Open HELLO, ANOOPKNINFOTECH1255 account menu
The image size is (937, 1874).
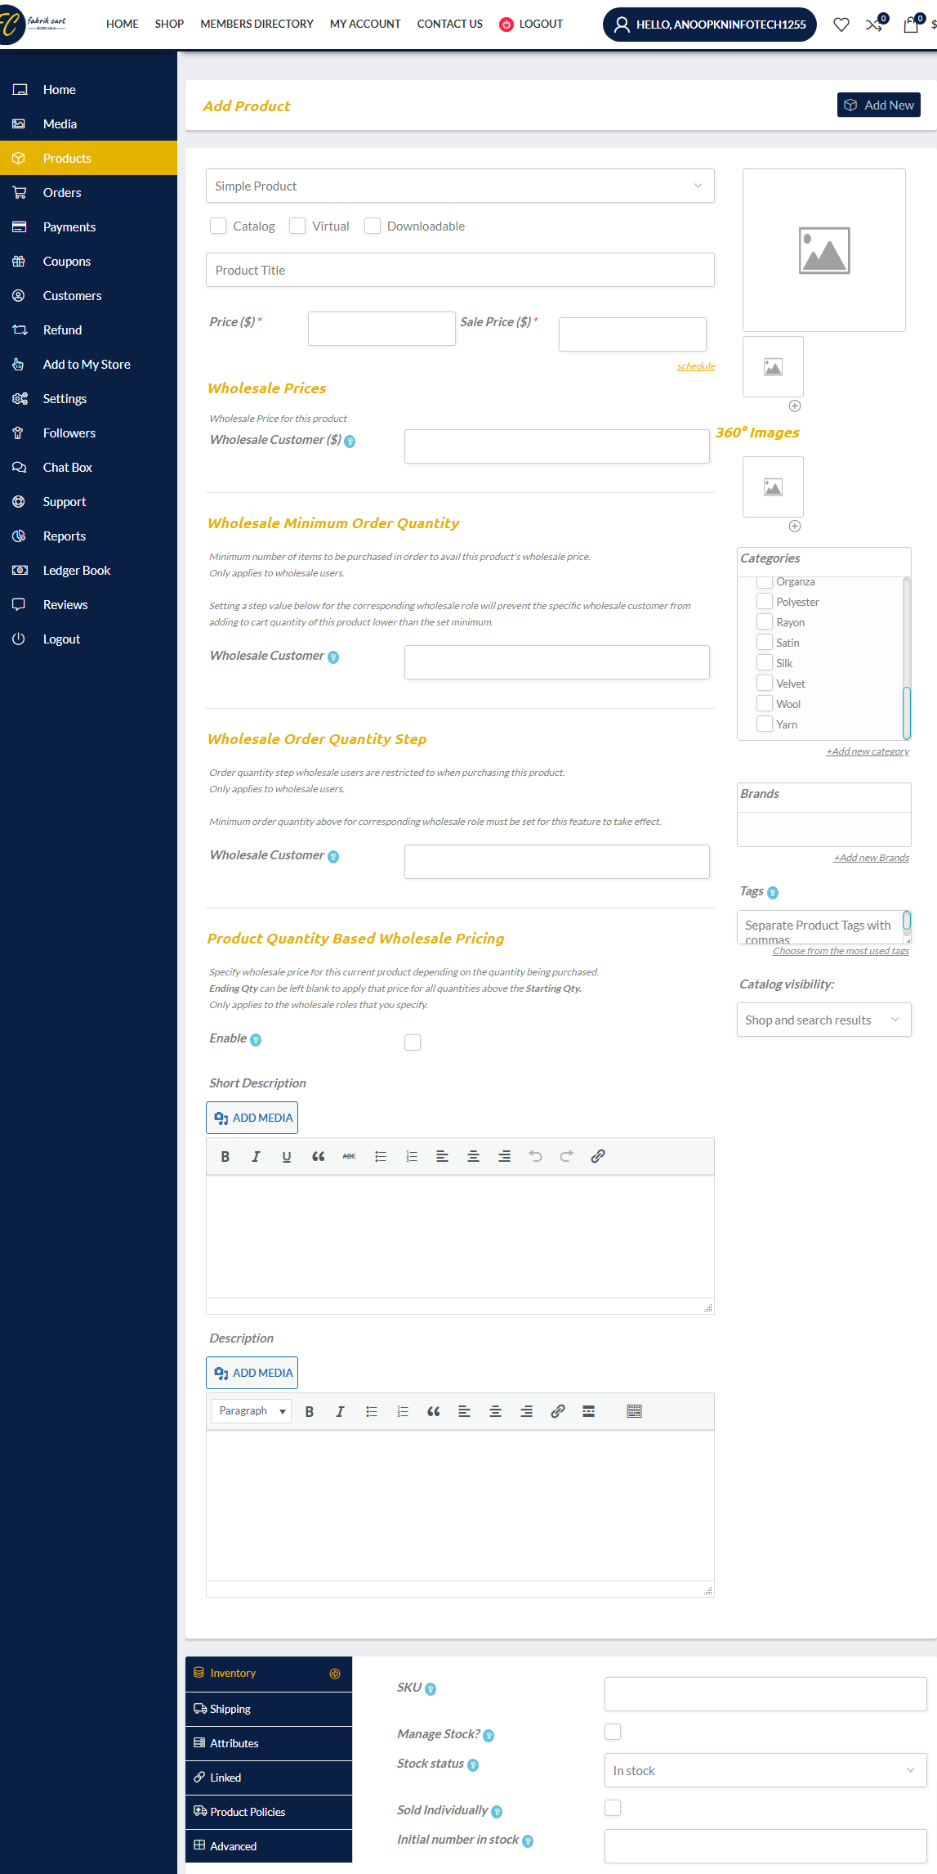click(709, 25)
